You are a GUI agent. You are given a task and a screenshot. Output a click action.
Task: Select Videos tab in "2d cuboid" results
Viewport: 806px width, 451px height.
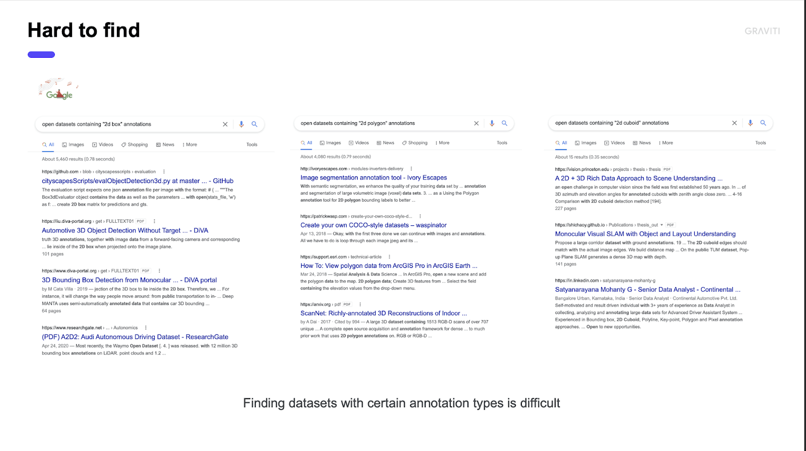coord(615,143)
